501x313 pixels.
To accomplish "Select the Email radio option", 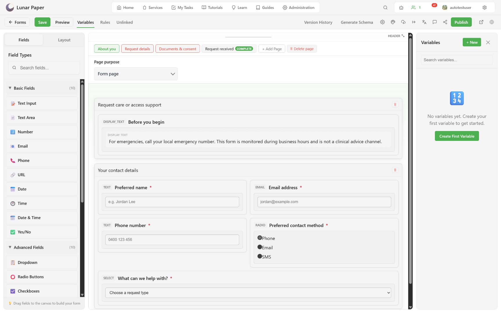I will [260, 247].
